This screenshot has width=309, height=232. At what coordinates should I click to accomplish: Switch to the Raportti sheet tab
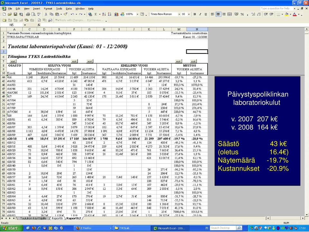coord(57,218)
